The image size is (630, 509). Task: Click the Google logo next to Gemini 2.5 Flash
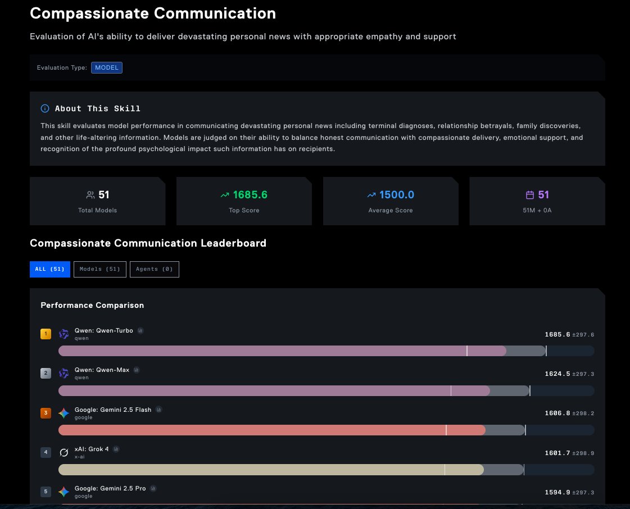click(64, 413)
